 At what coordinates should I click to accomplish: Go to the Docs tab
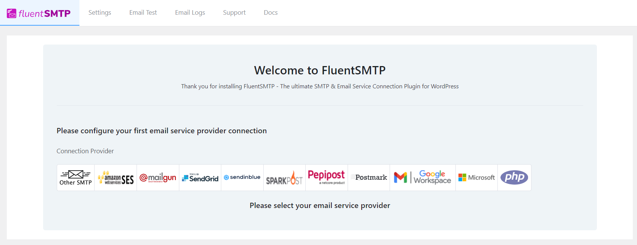pos(271,12)
